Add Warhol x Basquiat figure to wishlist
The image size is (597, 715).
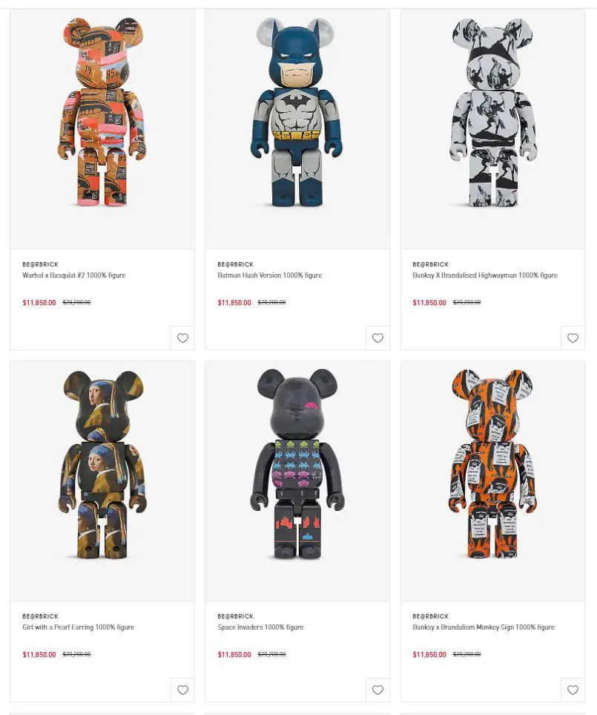pyautogui.click(x=182, y=338)
